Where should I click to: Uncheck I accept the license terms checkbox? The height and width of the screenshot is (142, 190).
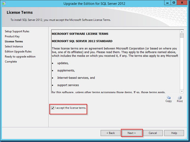pos(53,108)
